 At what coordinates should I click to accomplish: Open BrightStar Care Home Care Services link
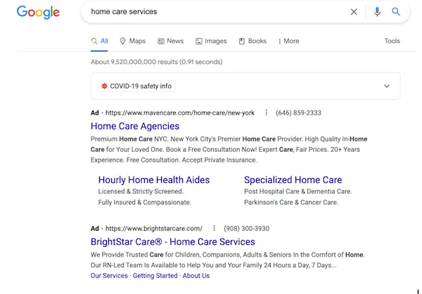172,242
